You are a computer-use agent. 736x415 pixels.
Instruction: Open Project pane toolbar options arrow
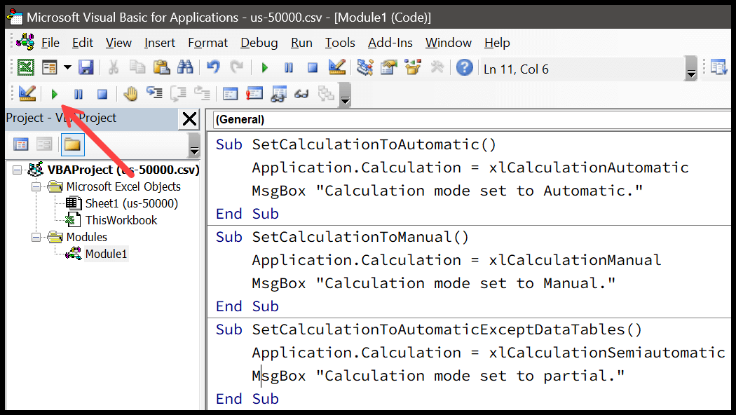(194, 144)
